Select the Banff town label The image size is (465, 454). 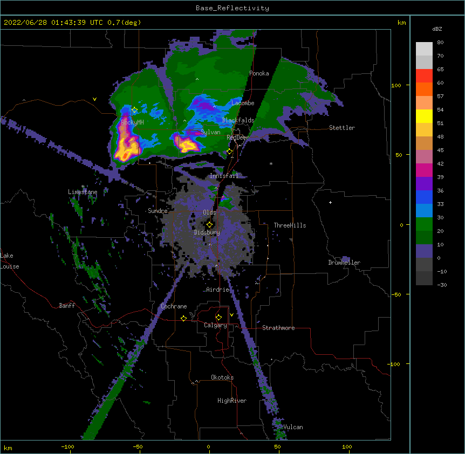[67, 306]
